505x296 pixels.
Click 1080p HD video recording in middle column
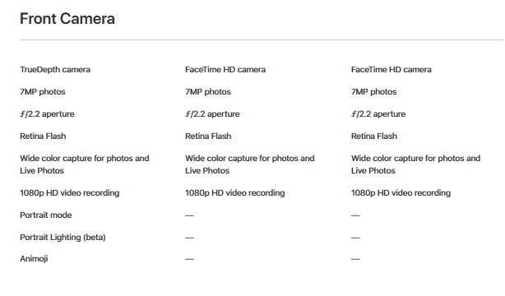[x=234, y=193]
